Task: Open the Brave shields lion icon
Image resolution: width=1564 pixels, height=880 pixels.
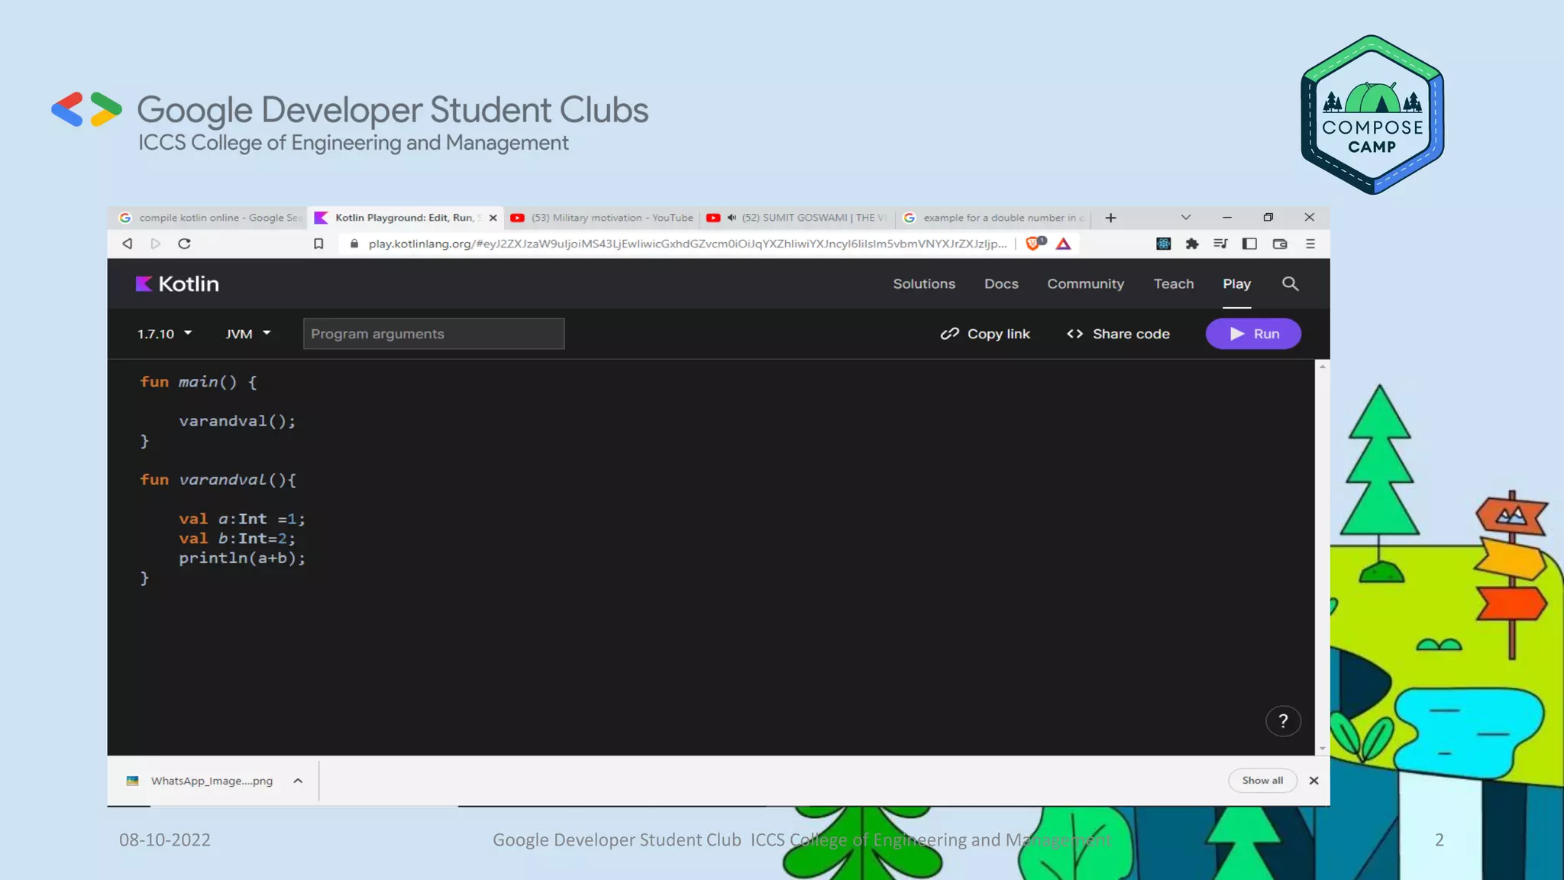Action: pyautogui.click(x=1033, y=244)
